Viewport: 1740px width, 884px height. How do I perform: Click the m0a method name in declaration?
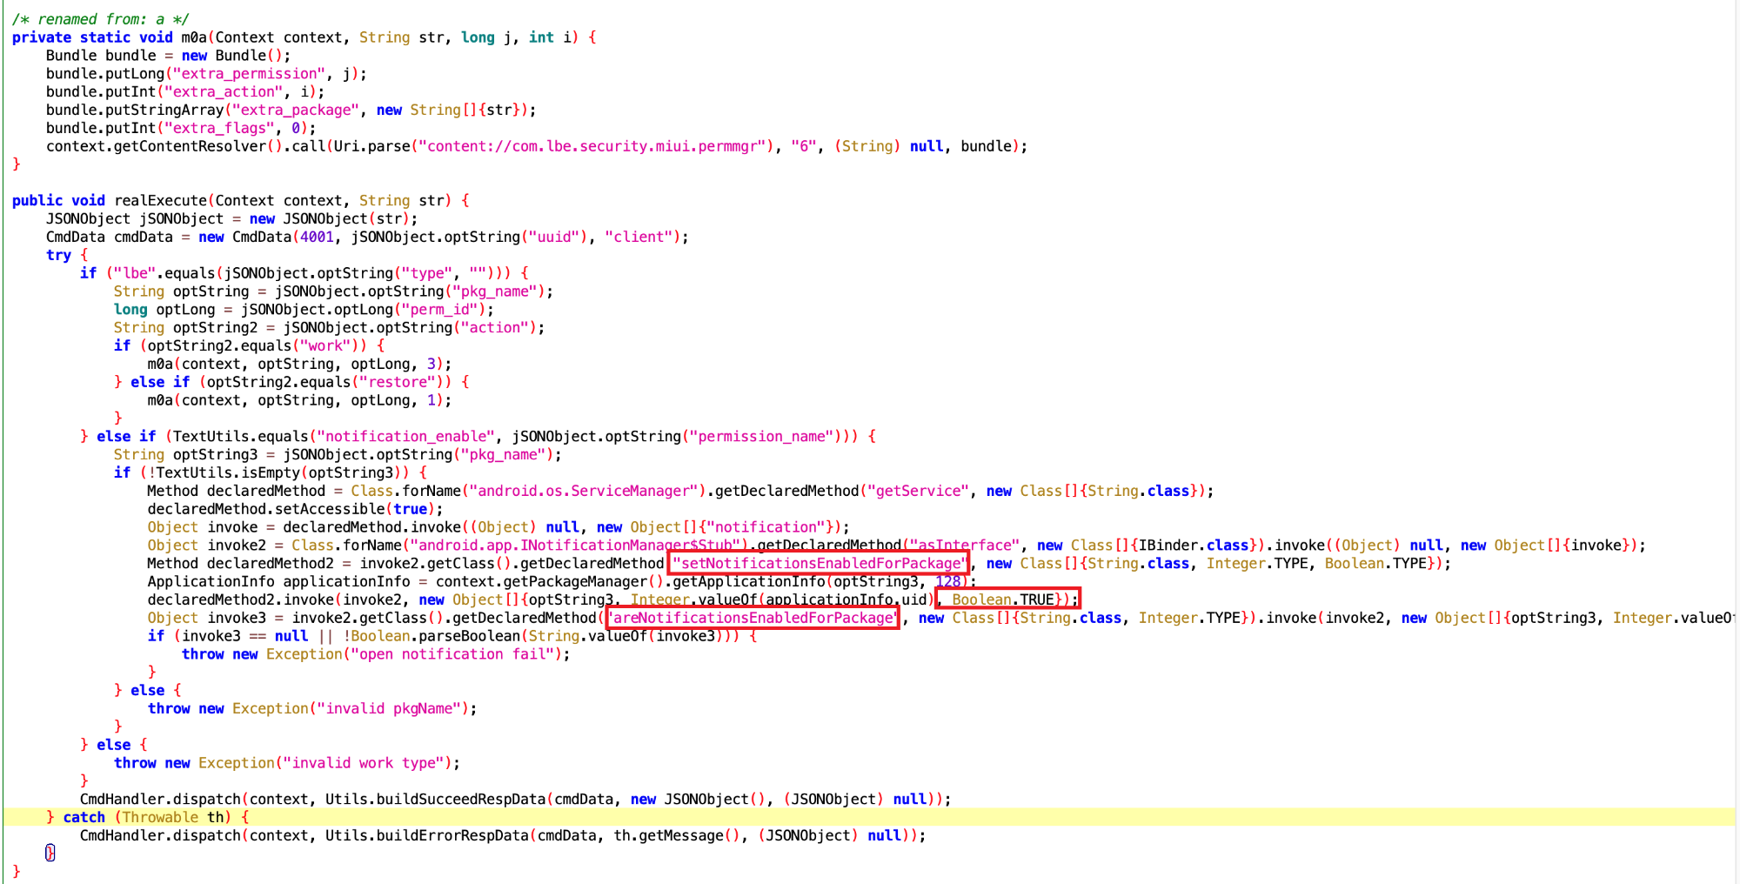194,37
